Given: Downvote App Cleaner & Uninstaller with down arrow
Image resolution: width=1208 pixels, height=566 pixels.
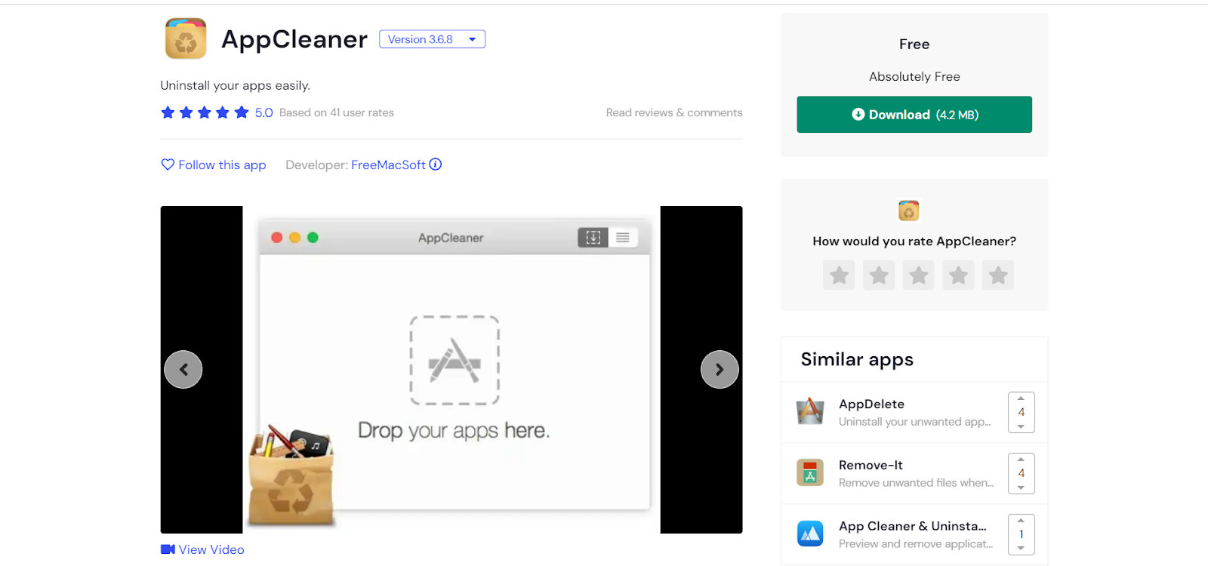Looking at the screenshot, I should [x=1021, y=549].
